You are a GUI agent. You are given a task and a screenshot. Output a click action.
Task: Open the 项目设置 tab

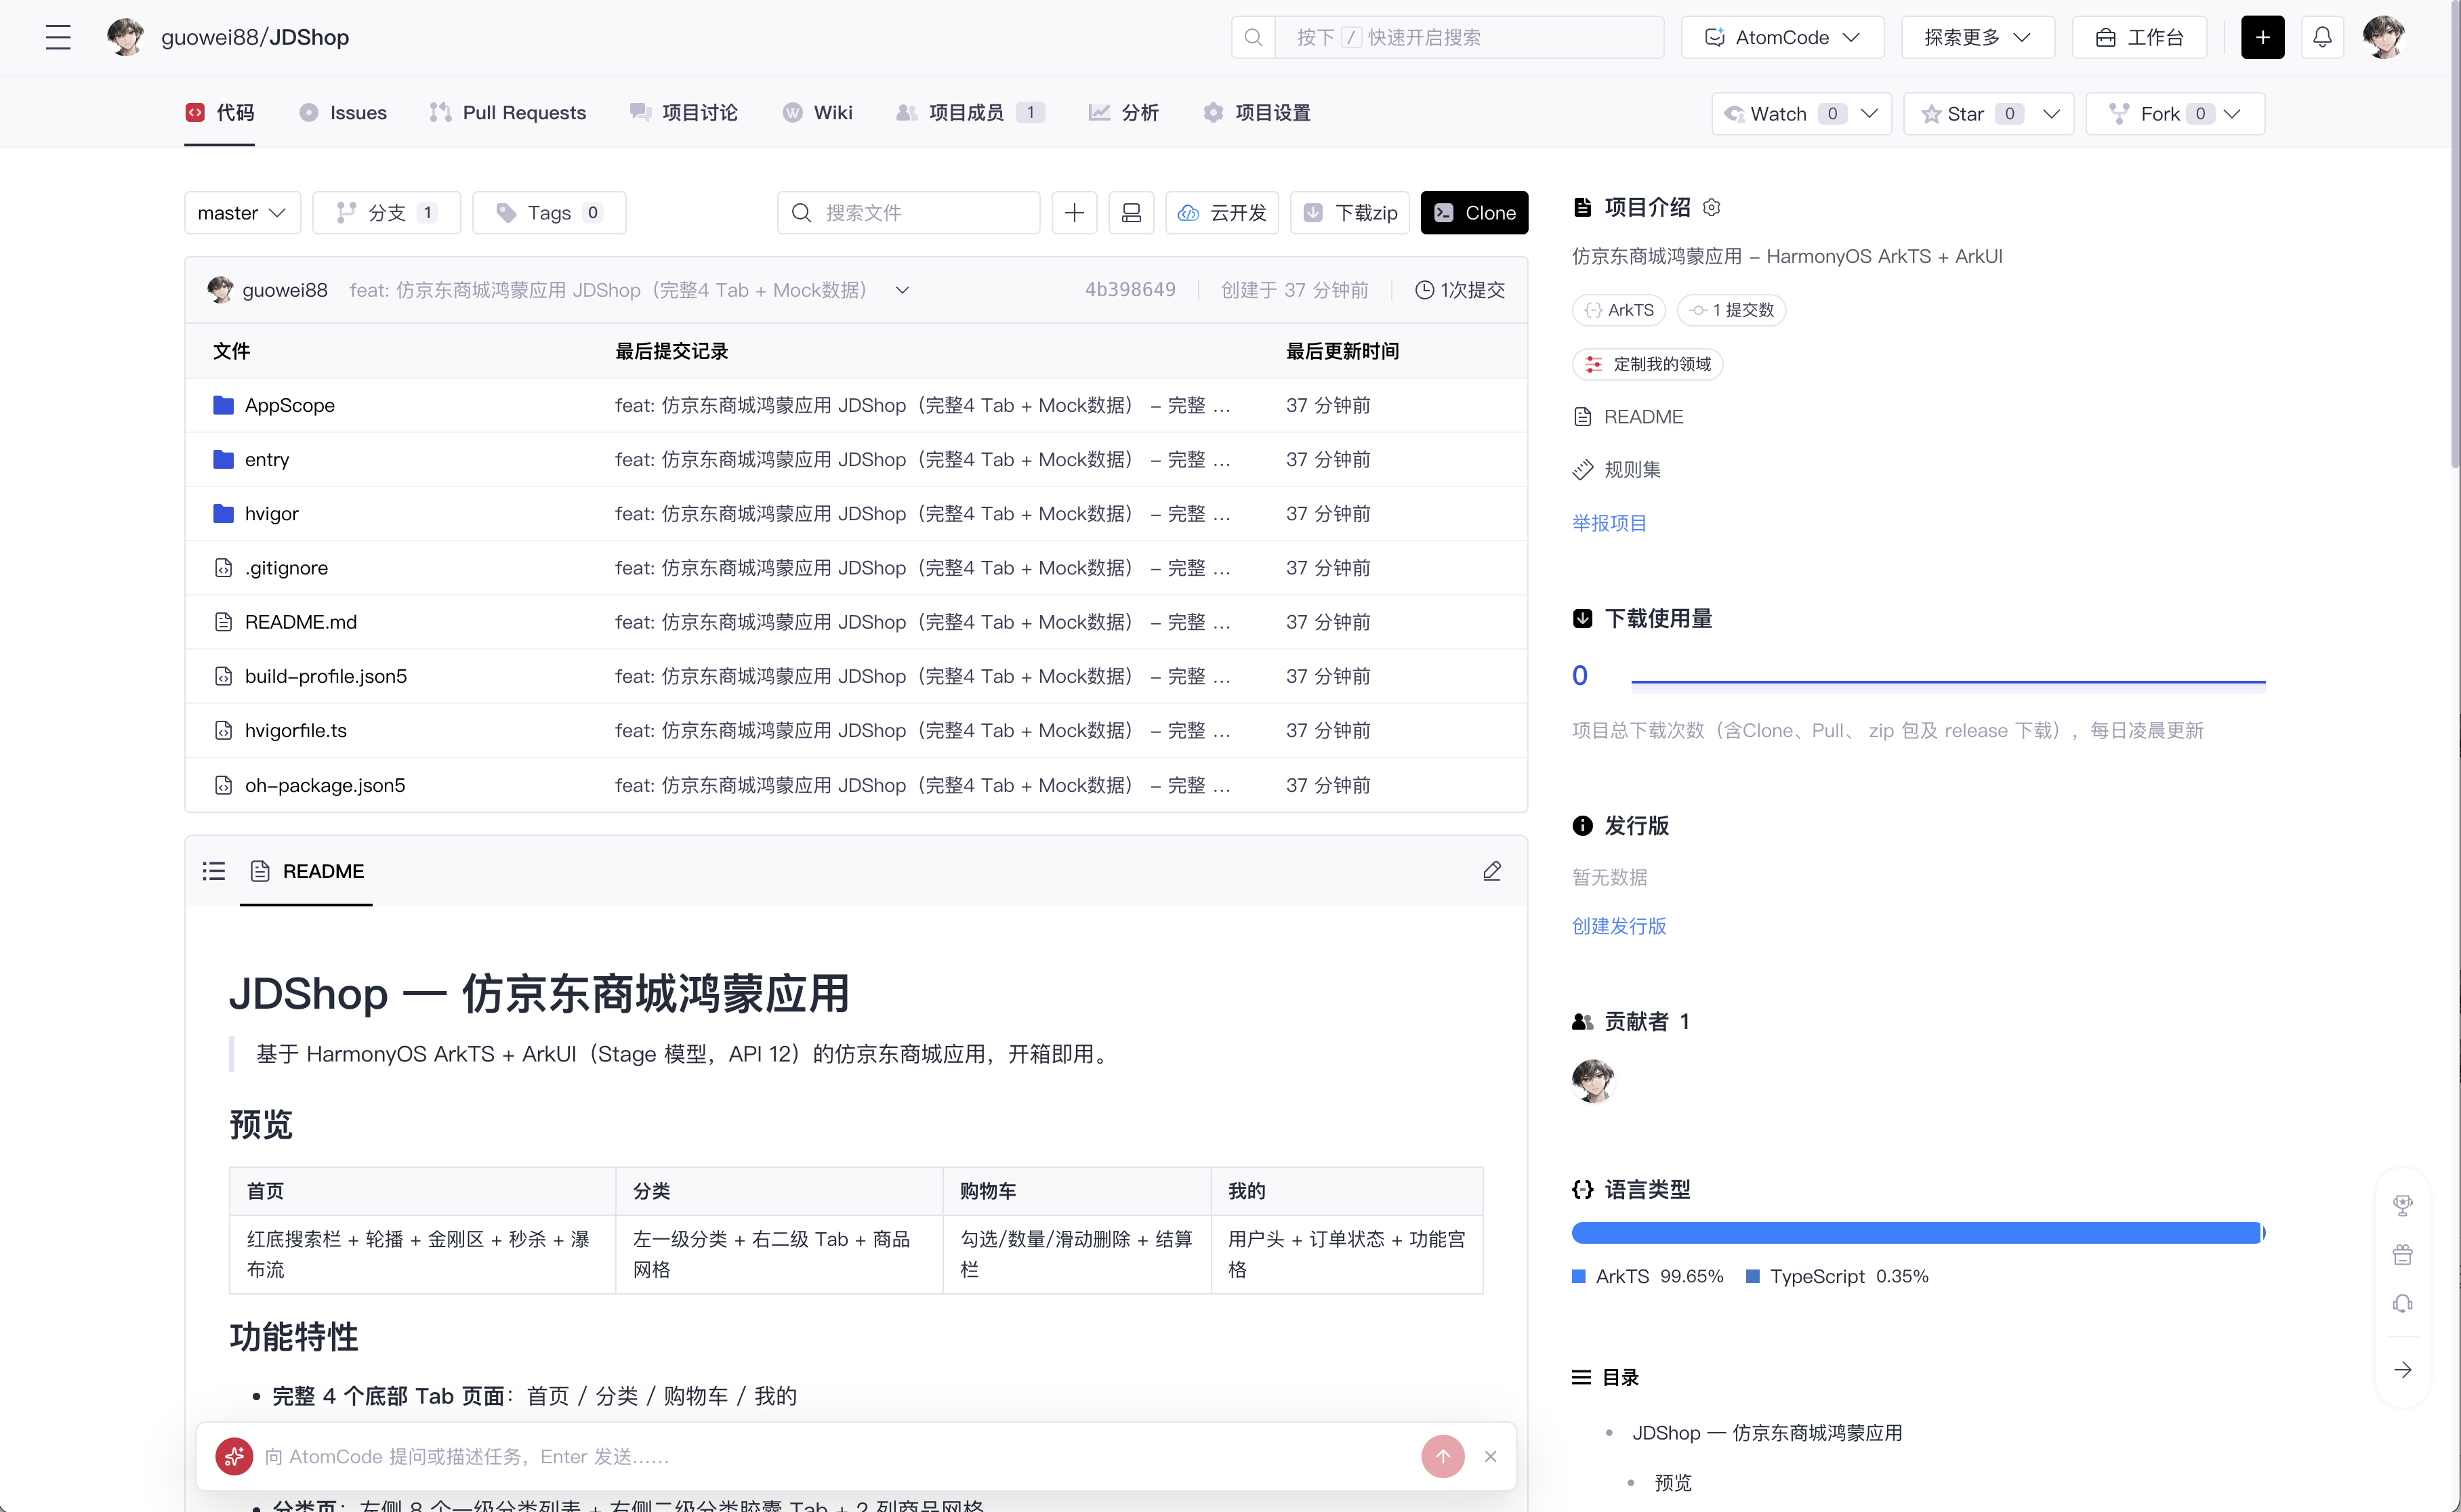point(1257,112)
